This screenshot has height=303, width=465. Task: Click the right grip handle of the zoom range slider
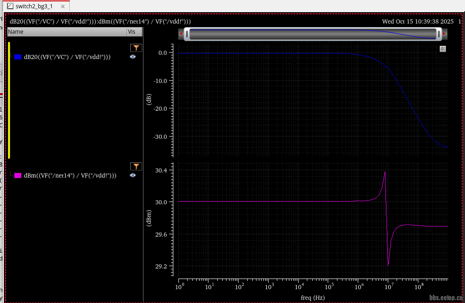[x=439, y=34]
